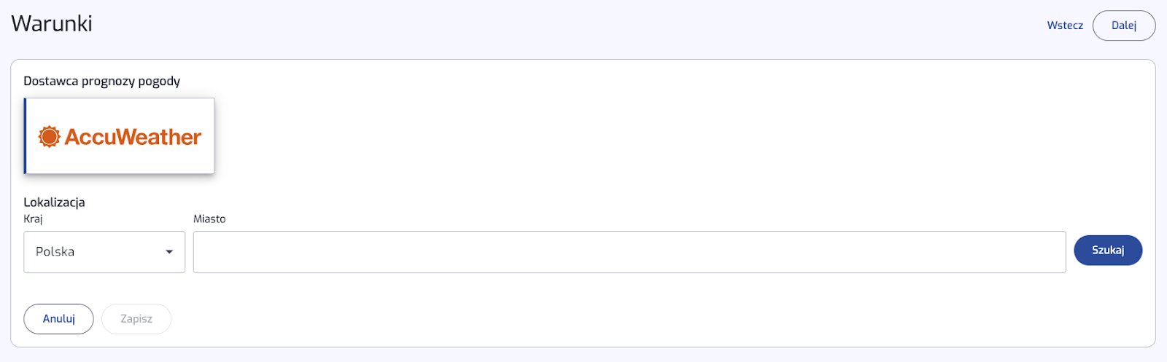Screen dimensions: 1167x362
Task: Click the Miasto field label
Action: (x=209, y=219)
